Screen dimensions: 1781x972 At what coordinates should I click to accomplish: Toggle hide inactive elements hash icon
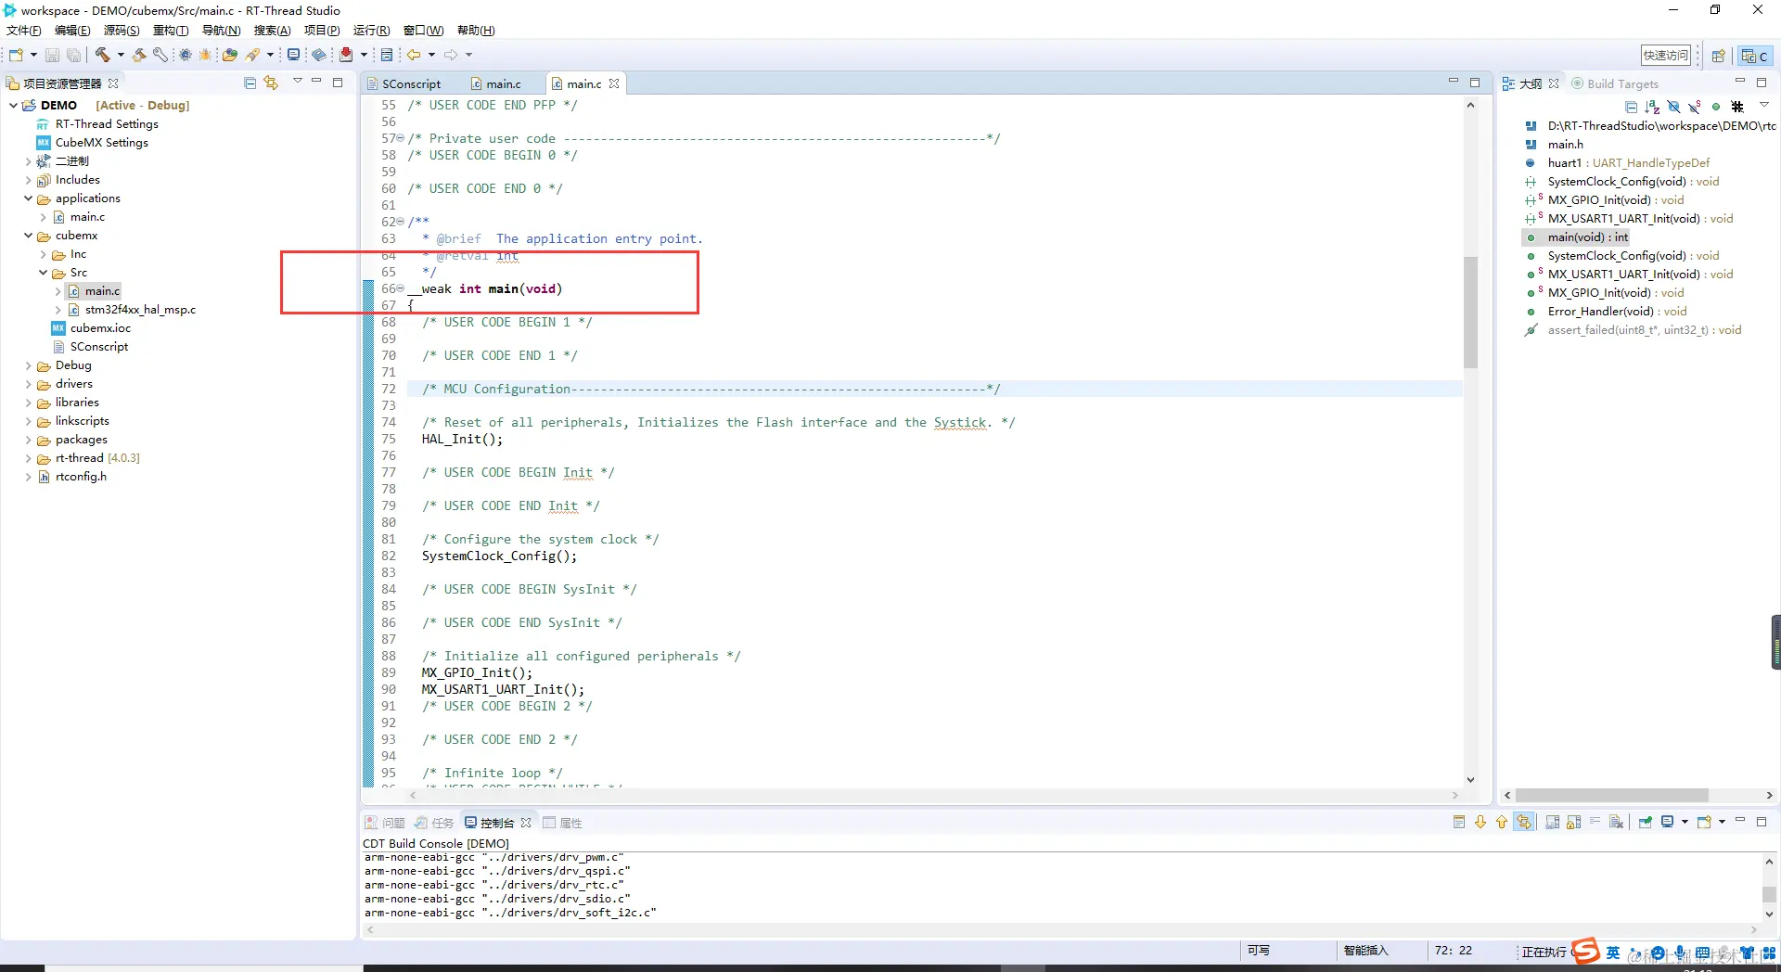(x=1737, y=107)
